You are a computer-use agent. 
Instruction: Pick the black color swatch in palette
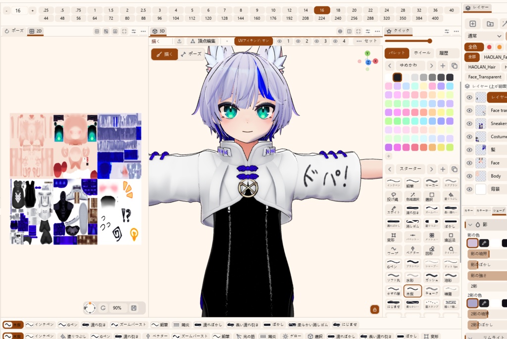tap(397, 77)
